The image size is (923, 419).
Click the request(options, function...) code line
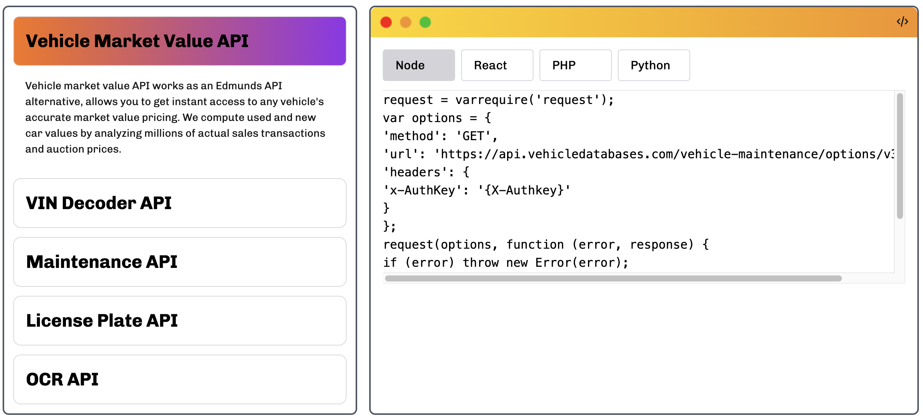coord(546,245)
